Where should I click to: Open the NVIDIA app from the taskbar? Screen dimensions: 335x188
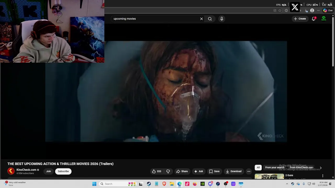[203, 184]
